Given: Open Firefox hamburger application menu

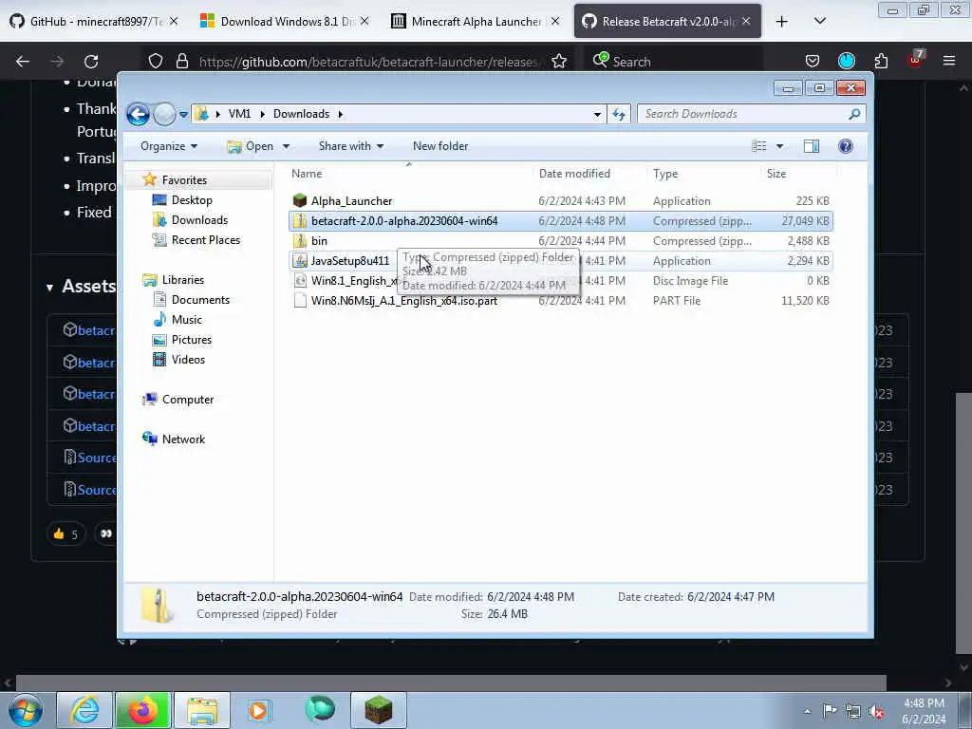Looking at the screenshot, I should (x=949, y=61).
